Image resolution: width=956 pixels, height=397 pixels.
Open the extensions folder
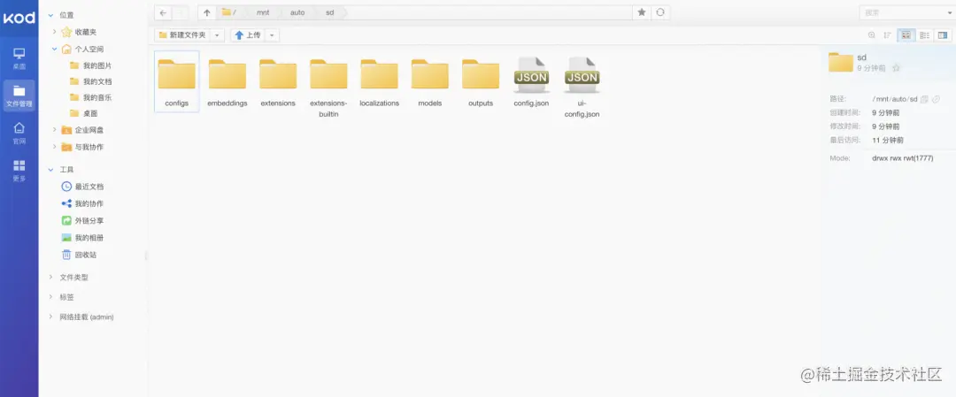278,81
